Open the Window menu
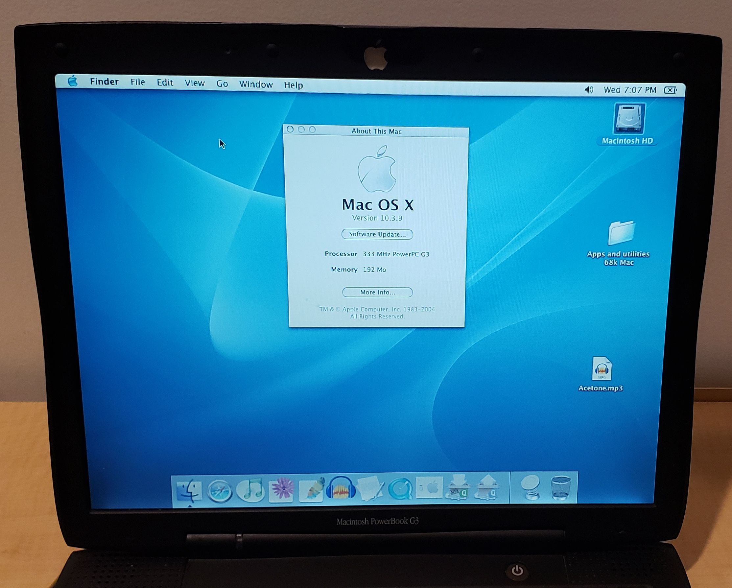The width and height of the screenshot is (732, 588). (x=256, y=84)
